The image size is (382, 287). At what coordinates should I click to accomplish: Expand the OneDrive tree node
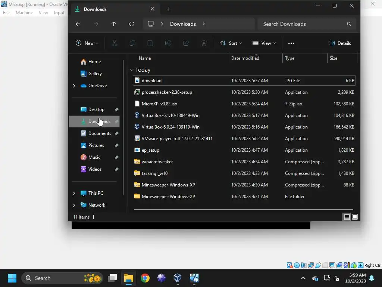click(x=74, y=86)
